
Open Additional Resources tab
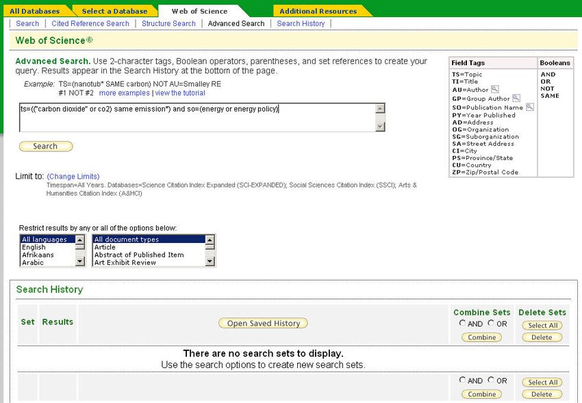pos(318,11)
